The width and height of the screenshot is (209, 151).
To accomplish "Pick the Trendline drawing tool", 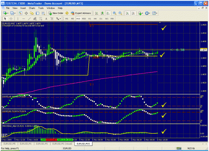I will coord(29,19).
